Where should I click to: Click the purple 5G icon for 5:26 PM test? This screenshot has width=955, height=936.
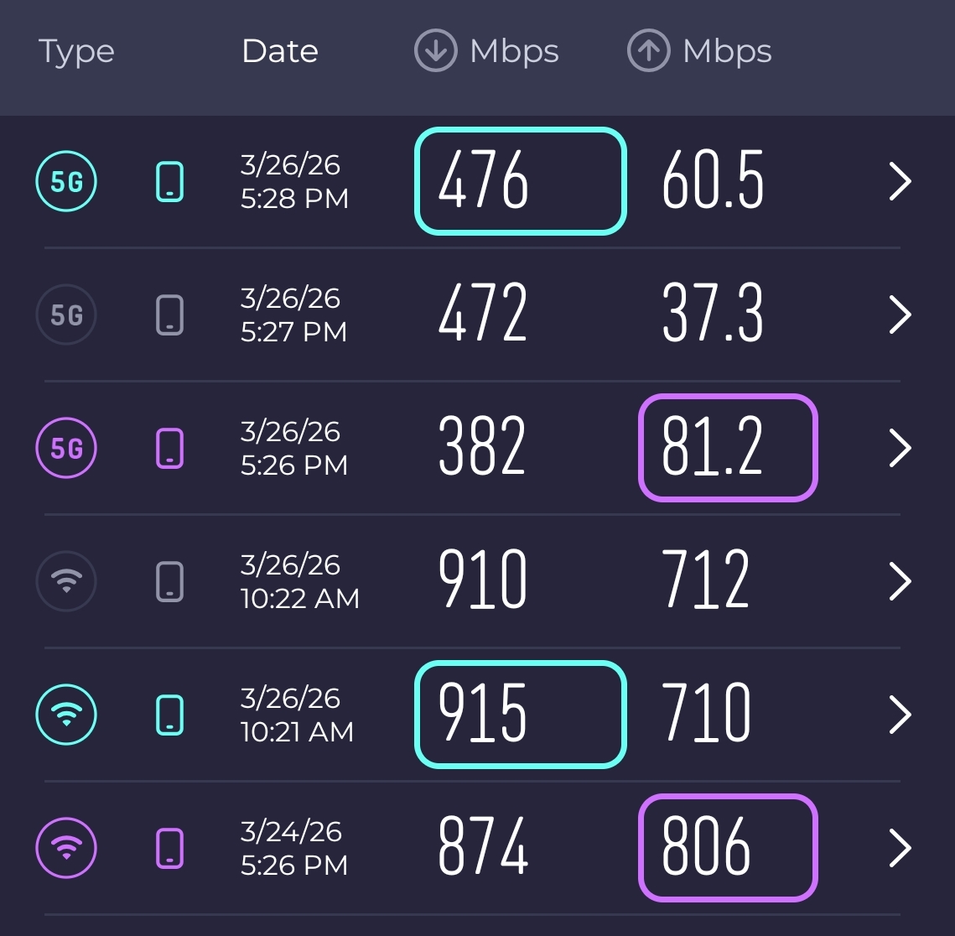tap(67, 448)
